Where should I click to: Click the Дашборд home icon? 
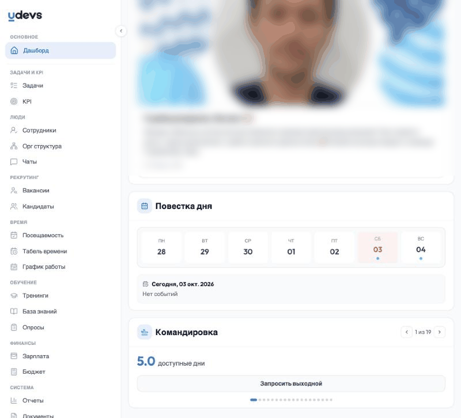pyautogui.click(x=14, y=51)
